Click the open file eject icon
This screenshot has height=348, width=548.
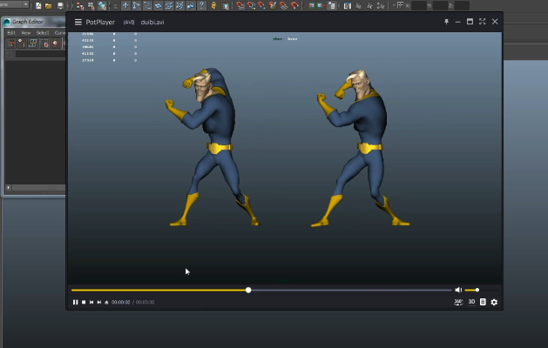click(106, 302)
